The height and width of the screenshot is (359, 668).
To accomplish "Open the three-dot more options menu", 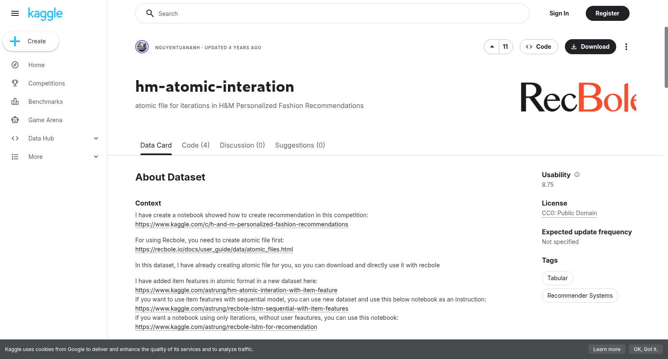I will (x=626, y=47).
